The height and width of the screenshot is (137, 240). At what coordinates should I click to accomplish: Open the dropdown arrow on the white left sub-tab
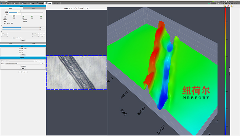(22, 9)
